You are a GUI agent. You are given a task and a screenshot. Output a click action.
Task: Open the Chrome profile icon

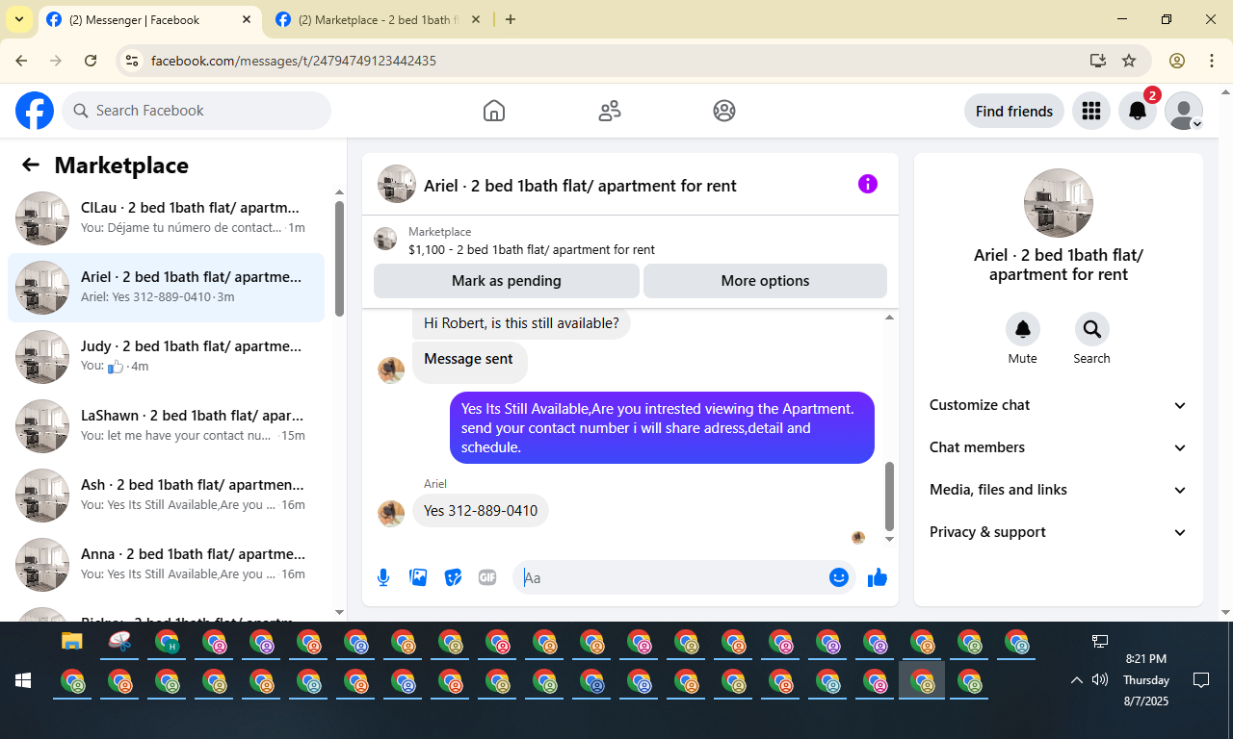[x=1177, y=61]
